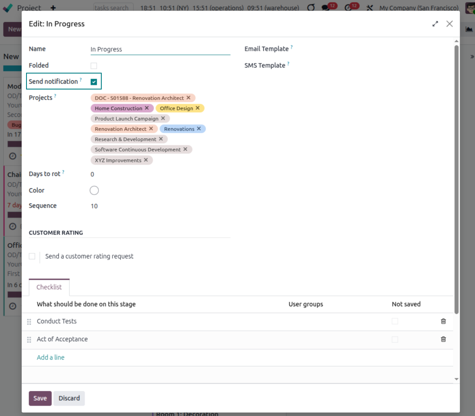Viewport: 475px width, 416px height.
Task: Open the My Company (San Francisco) switcher
Action: (x=419, y=8)
